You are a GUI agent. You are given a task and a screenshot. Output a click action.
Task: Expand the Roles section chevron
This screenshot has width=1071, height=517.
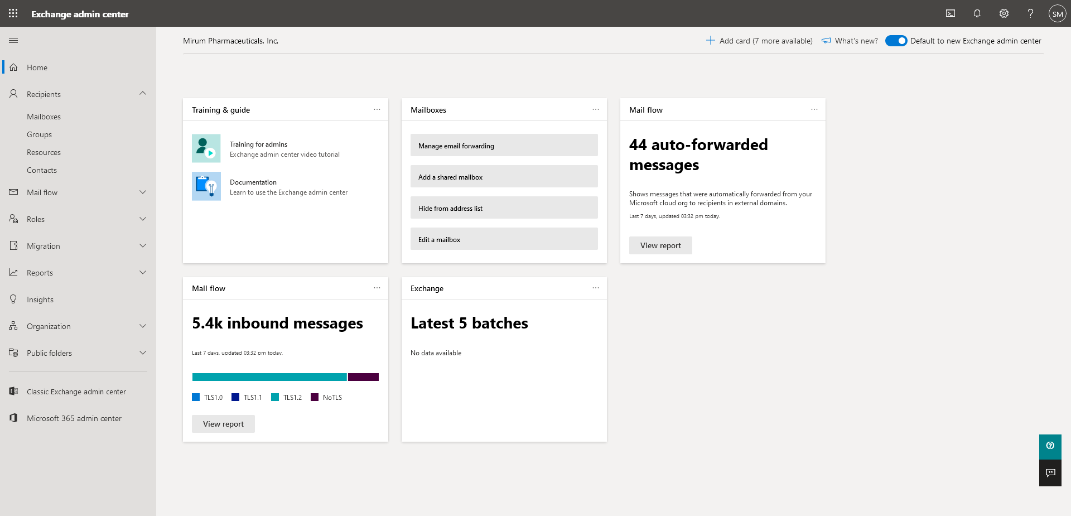(143, 219)
